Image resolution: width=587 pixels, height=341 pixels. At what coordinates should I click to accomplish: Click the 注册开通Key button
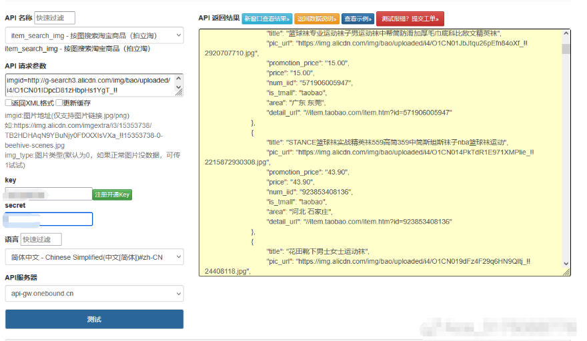[112, 194]
